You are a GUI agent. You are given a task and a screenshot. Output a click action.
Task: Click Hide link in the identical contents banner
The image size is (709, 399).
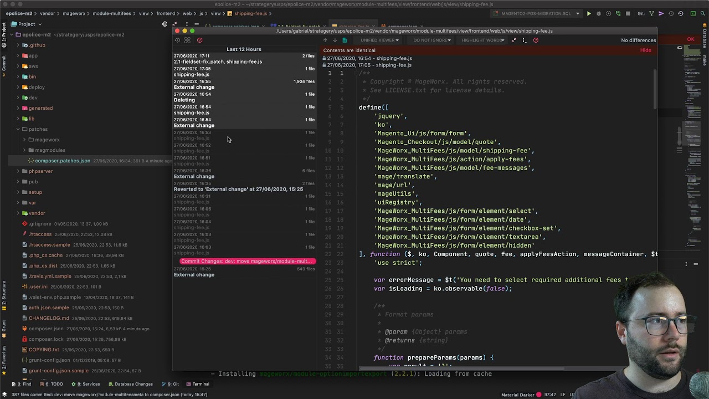[645, 50]
